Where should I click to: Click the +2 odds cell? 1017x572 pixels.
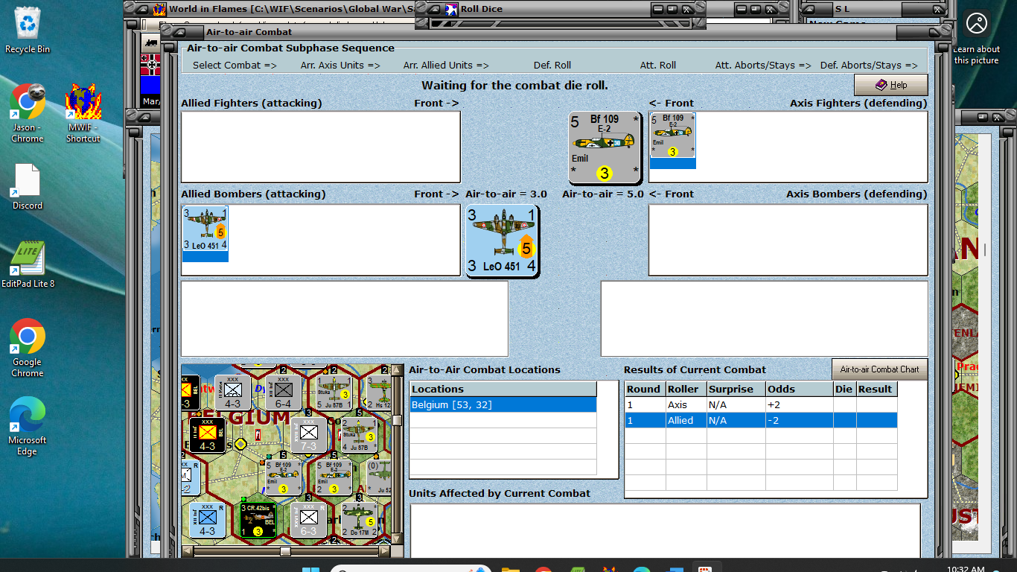(799, 405)
